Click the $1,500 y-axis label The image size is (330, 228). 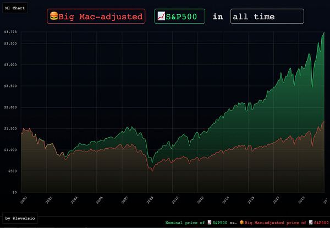click(x=10, y=128)
